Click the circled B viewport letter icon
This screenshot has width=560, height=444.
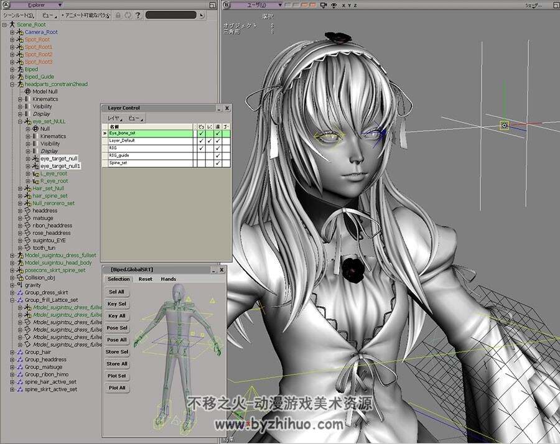pyautogui.click(x=226, y=5)
